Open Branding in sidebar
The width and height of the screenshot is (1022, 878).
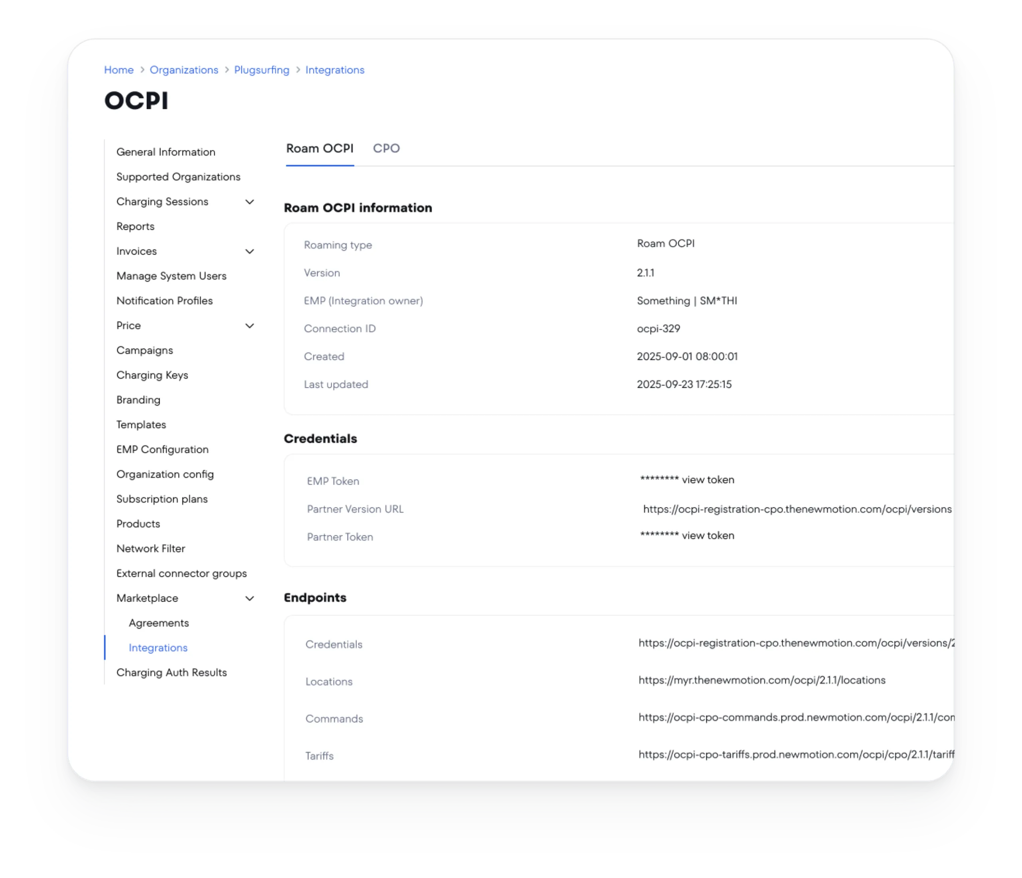(x=138, y=400)
